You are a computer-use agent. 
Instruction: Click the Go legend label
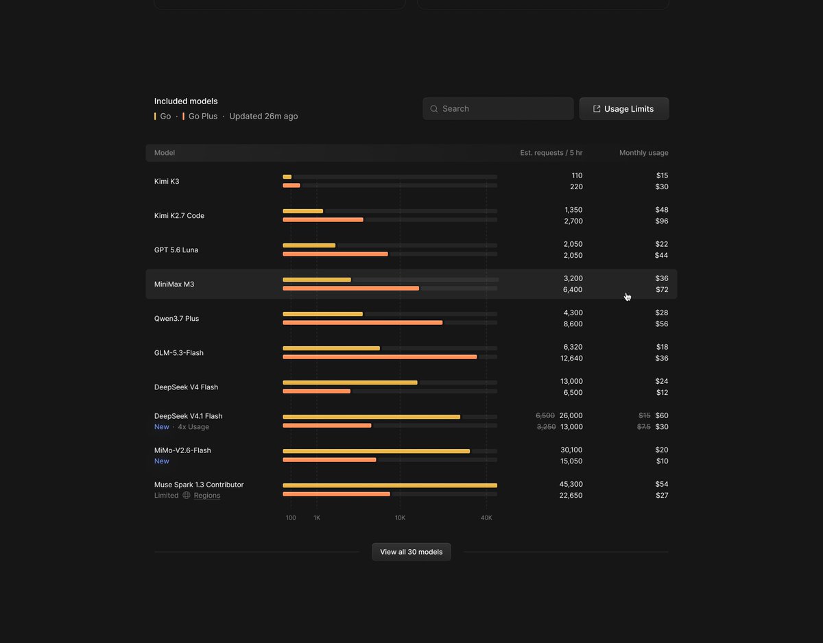coord(165,117)
